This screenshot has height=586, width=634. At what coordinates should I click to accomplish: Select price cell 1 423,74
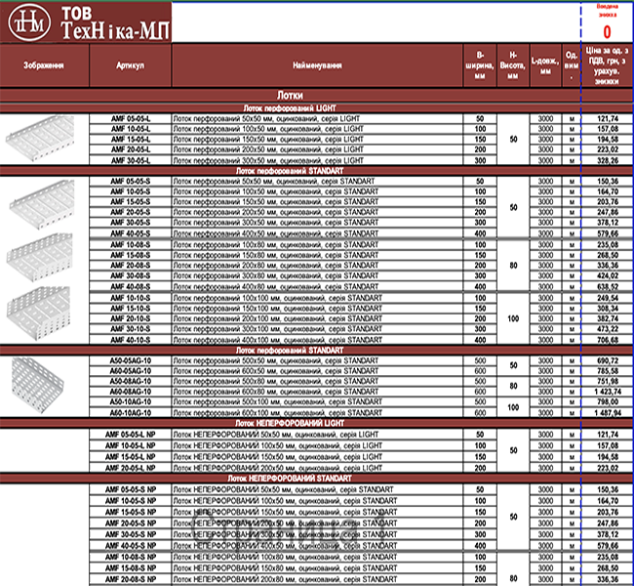(608, 392)
